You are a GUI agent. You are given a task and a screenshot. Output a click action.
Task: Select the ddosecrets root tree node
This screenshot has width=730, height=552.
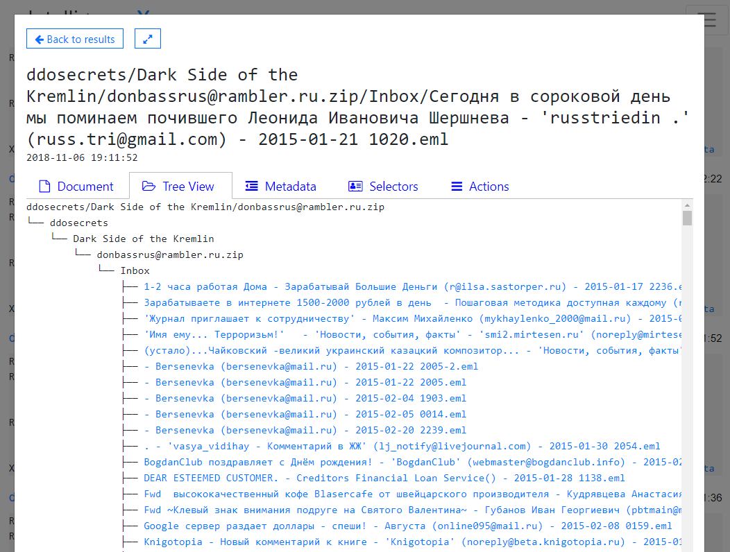click(x=78, y=223)
